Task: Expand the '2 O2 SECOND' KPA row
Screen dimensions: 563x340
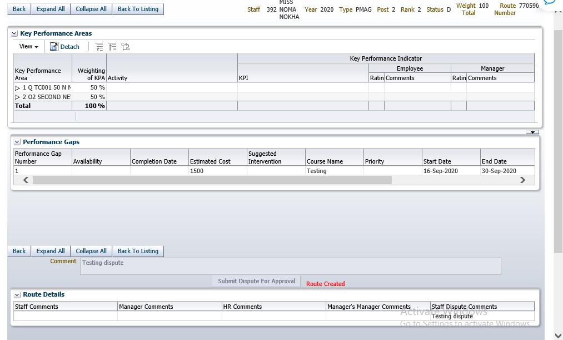Action: tap(17, 97)
